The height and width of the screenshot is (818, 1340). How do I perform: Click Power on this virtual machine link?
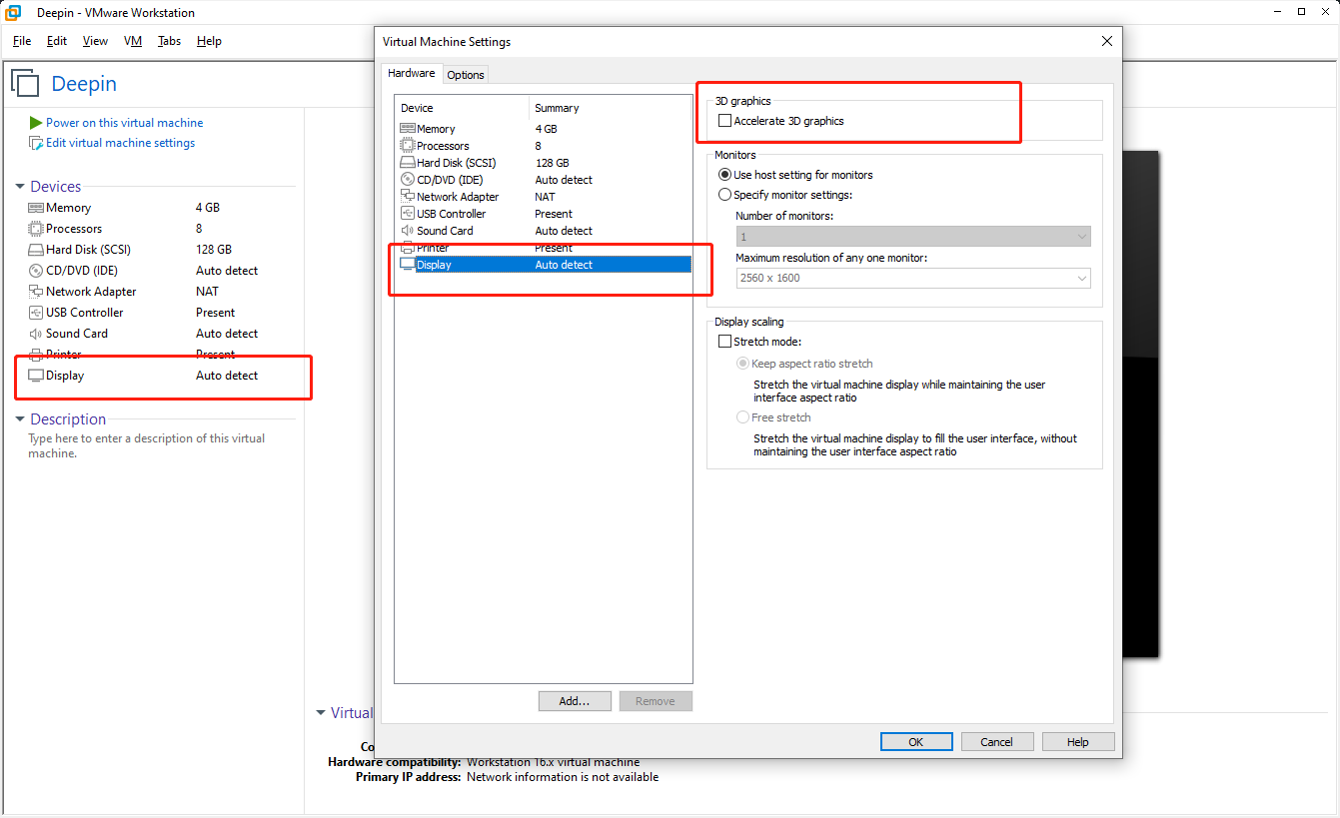(124, 123)
